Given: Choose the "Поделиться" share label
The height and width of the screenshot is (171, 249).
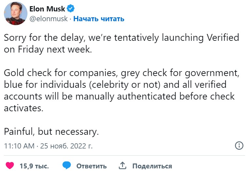Looking at the screenshot, I should click(x=152, y=166).
